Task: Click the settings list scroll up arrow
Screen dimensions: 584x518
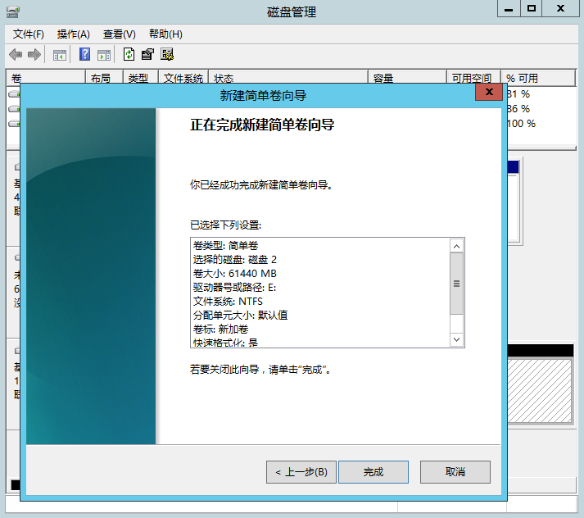Action: pyautogui.click(x=456, y=246)
